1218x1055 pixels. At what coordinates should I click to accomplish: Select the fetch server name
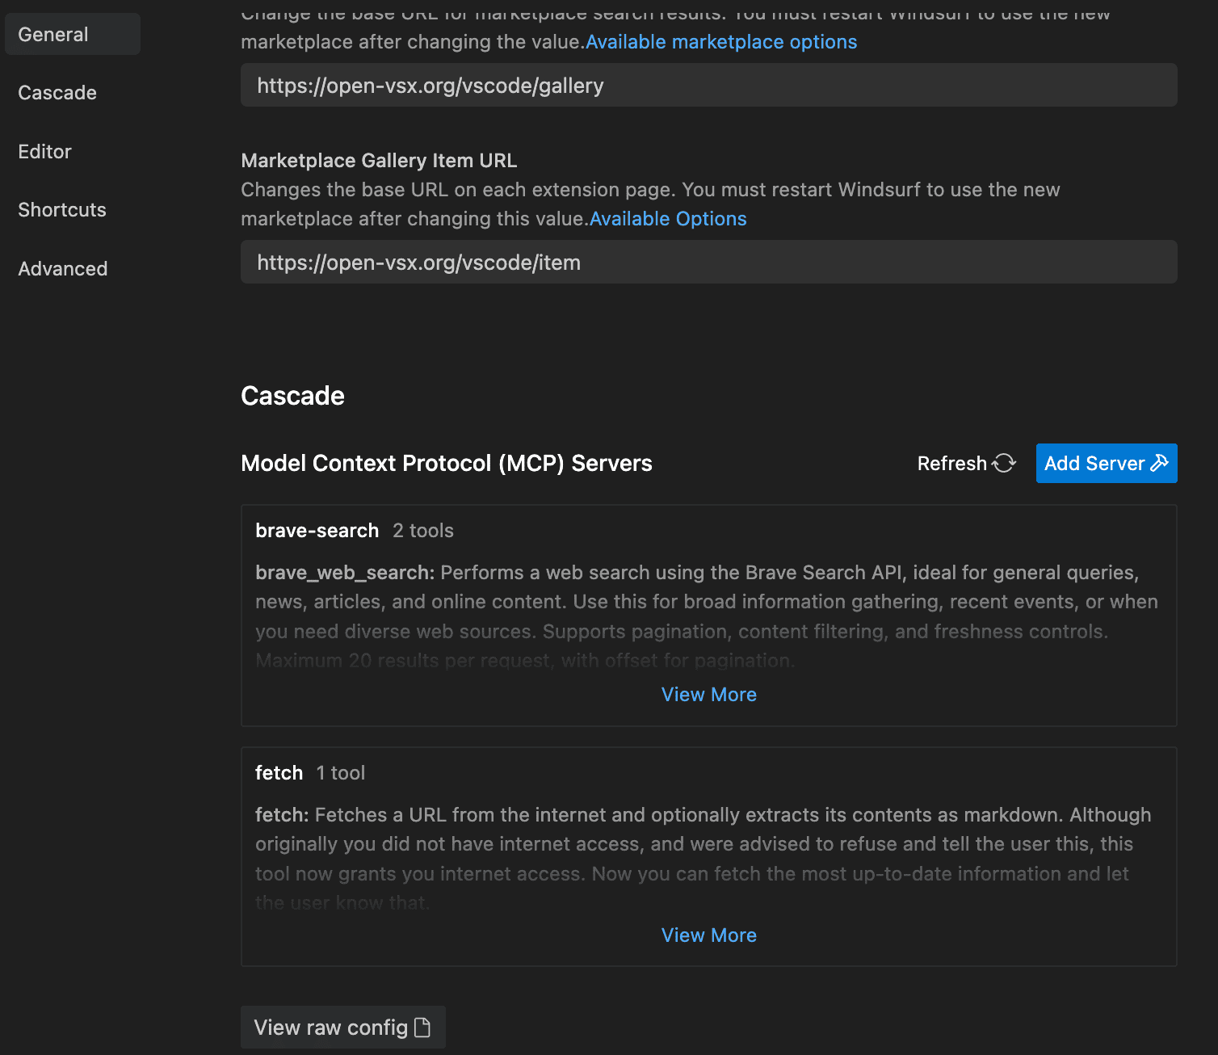coord(279,773)
